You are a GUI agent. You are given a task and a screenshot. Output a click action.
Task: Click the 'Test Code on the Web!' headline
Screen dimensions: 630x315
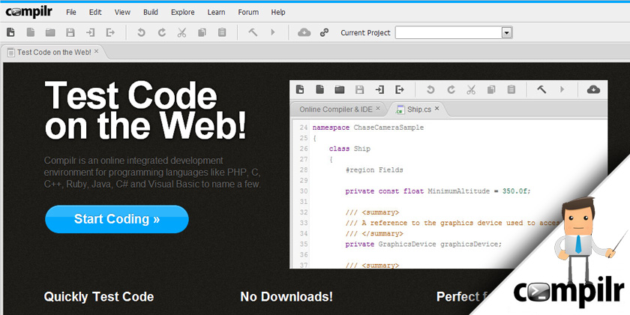click(145, 110)
